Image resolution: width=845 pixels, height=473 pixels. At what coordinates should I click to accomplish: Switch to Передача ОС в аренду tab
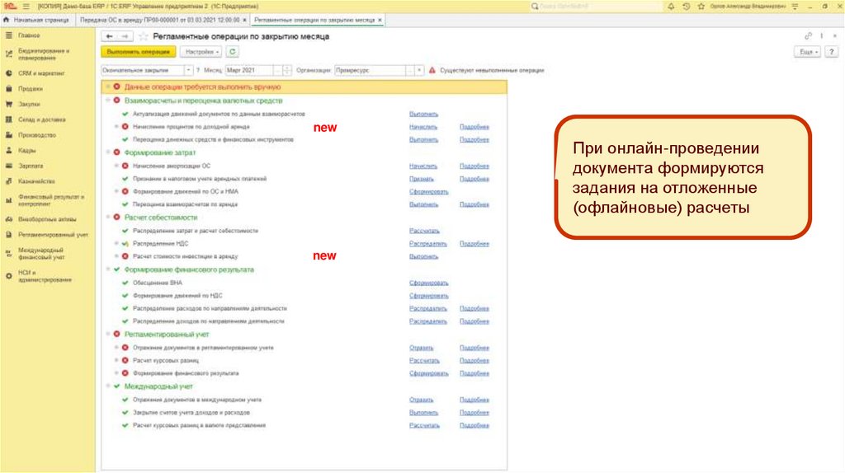pos(159,20)
